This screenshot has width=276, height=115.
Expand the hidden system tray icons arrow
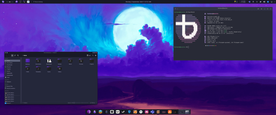[274, 2]
